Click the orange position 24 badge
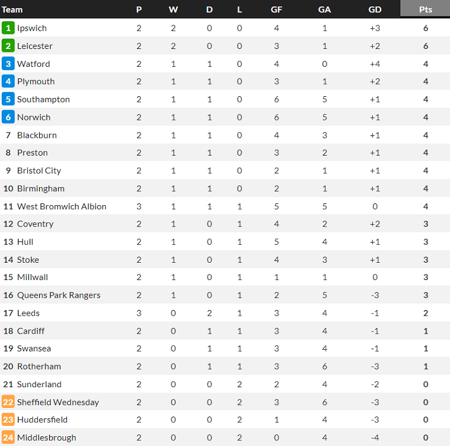The width and height of the screenshot is (450, 446). point(8,438)
